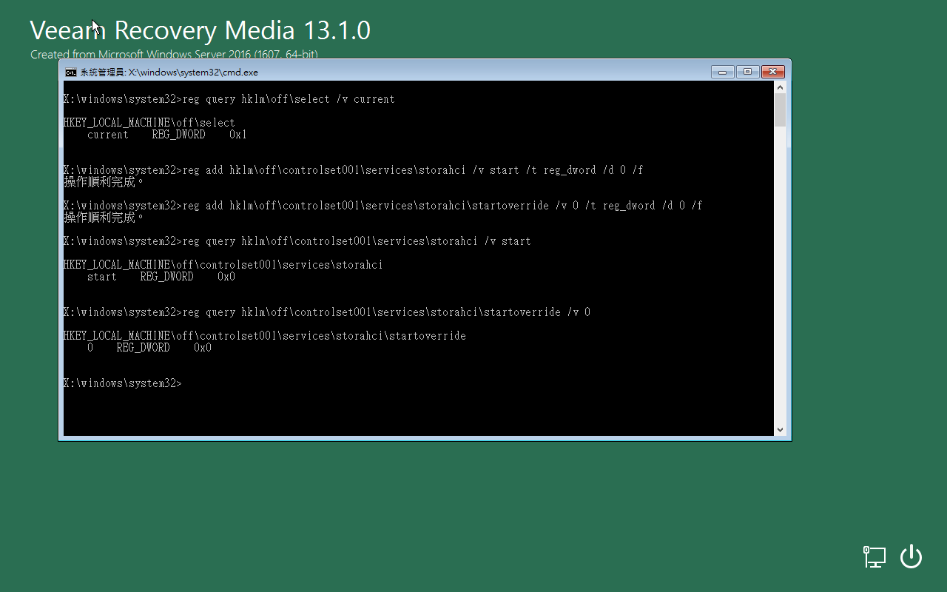Image resolution: width=947 pixels, height=592 pixels.
Task: Click the "current REG_DWORD 0x1" line
Action: point(167,135)
